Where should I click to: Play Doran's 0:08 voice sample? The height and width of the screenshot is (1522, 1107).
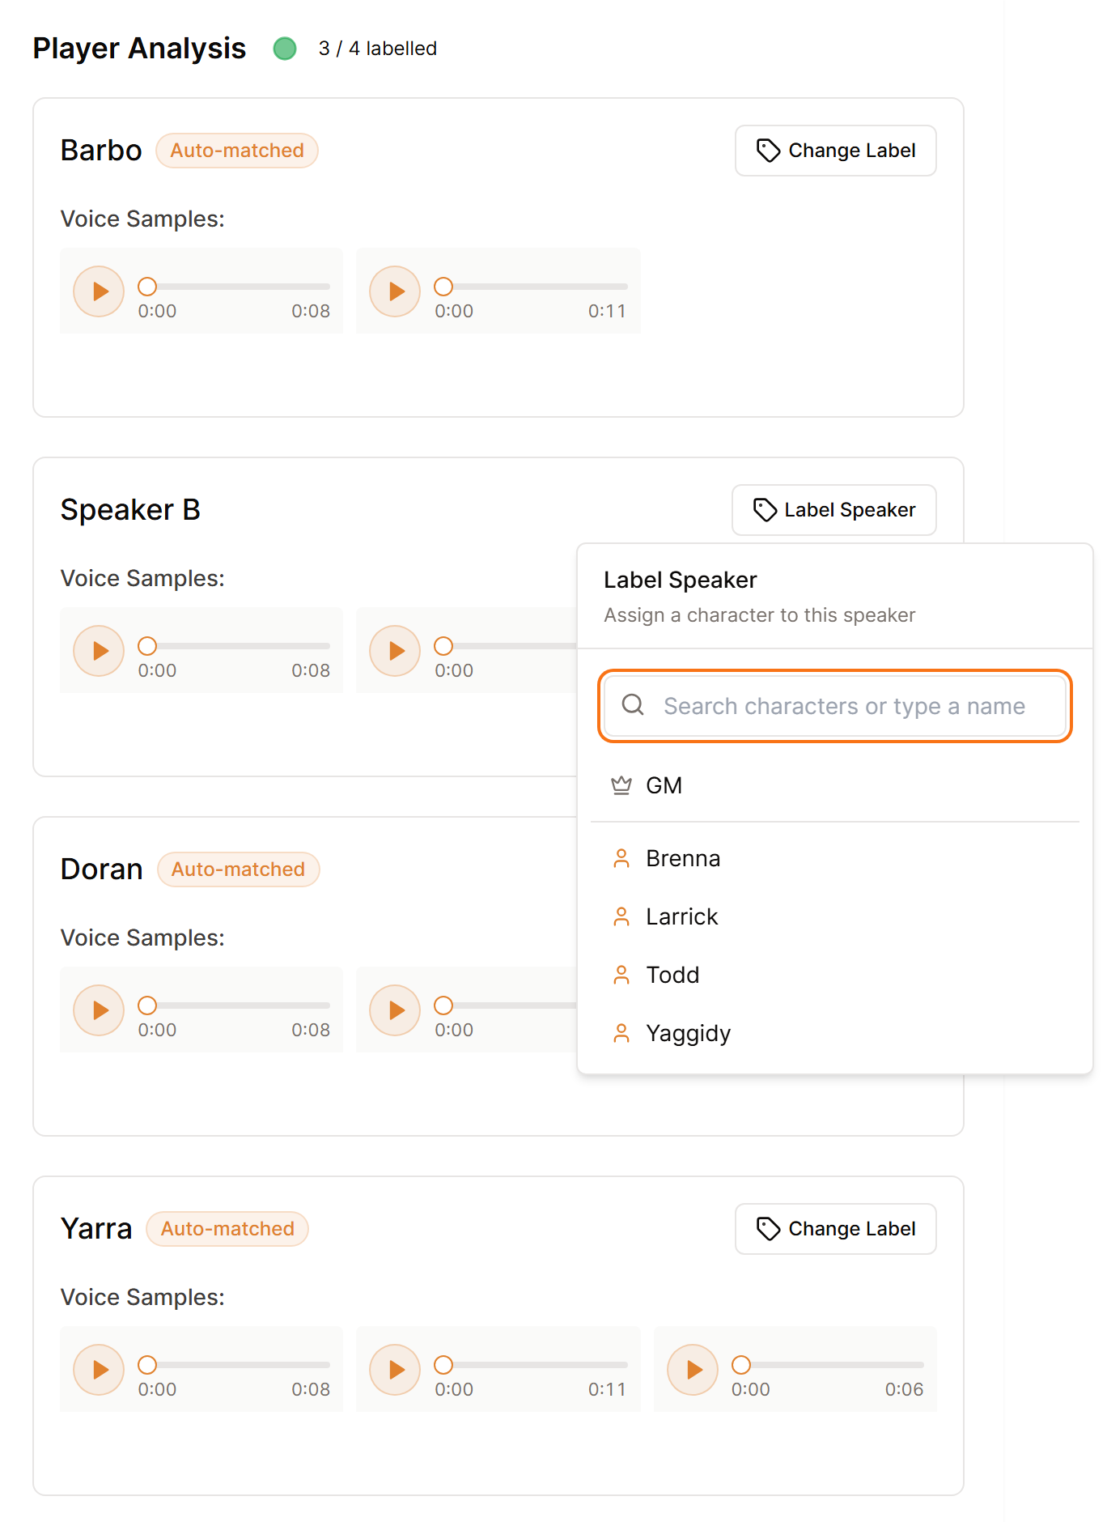click(x=99, y=1010)
